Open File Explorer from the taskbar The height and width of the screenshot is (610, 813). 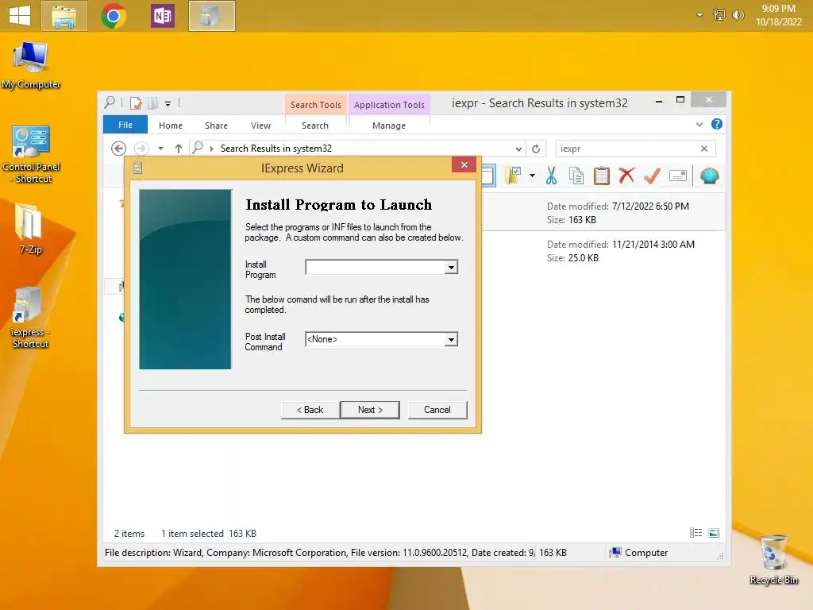click(x=64, y=16)
